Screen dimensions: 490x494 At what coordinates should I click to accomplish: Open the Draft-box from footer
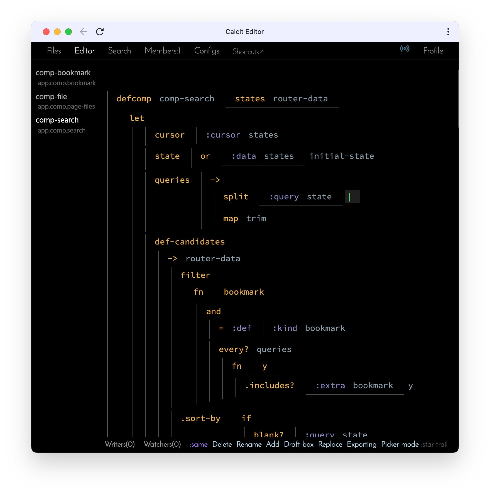click(299, 444)
